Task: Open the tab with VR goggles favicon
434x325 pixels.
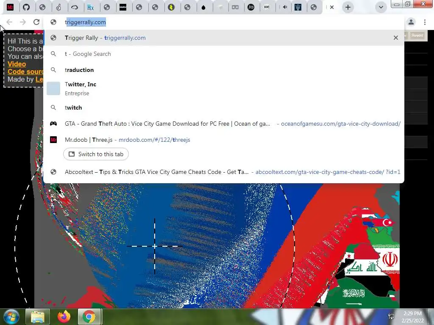Action: (235, 7)
